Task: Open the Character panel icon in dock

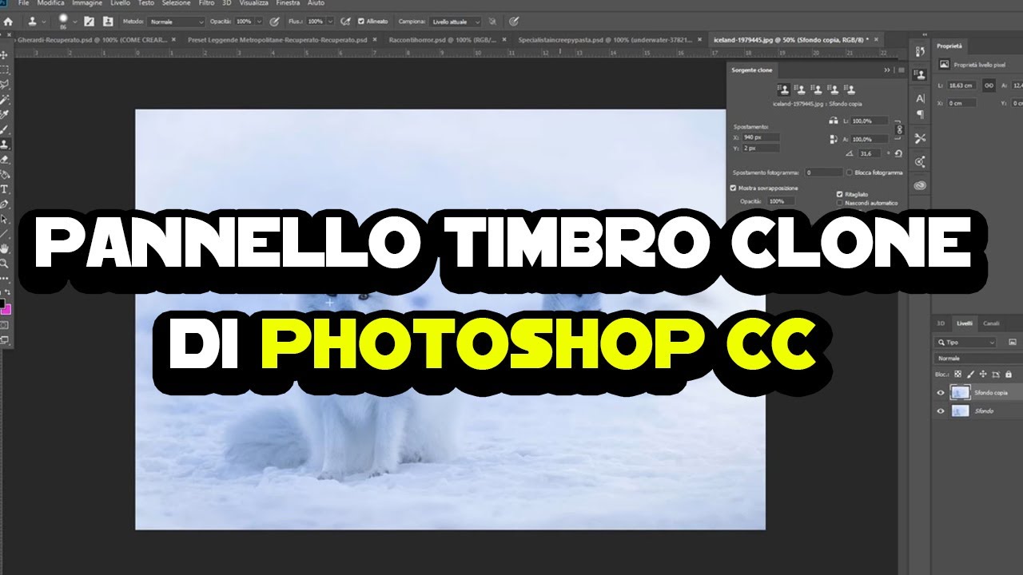Action: tap(920, 98)
